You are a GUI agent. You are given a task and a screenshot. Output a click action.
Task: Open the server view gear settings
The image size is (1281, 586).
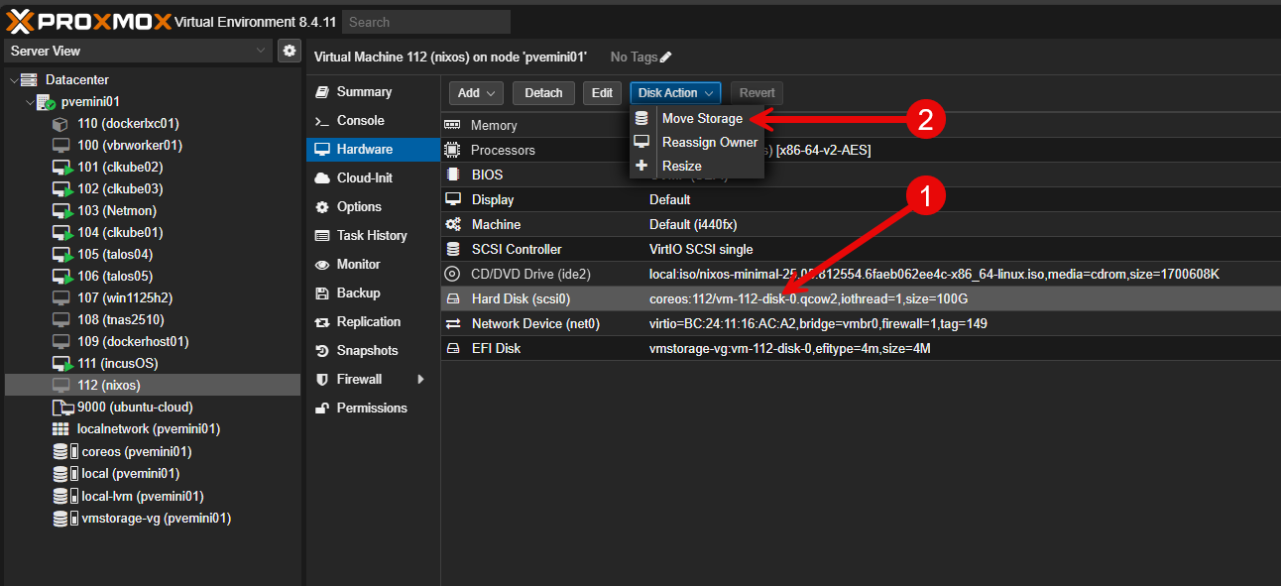click(289, 51)
